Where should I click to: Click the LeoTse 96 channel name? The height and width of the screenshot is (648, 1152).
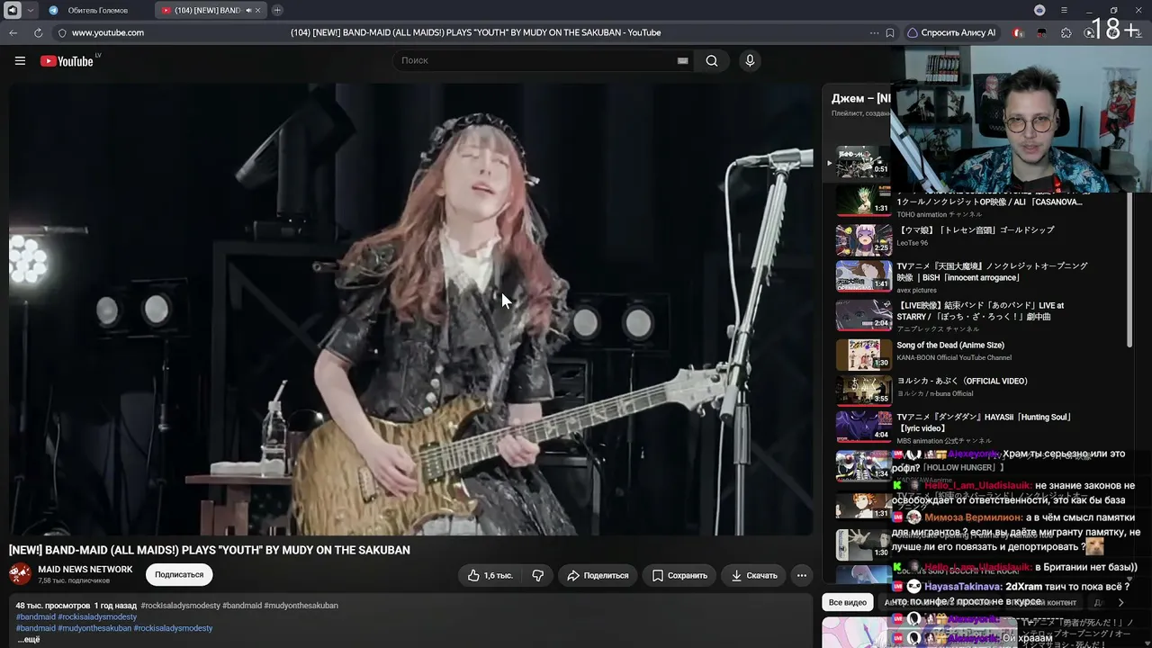pyautogui.click(x=912, y=243)
